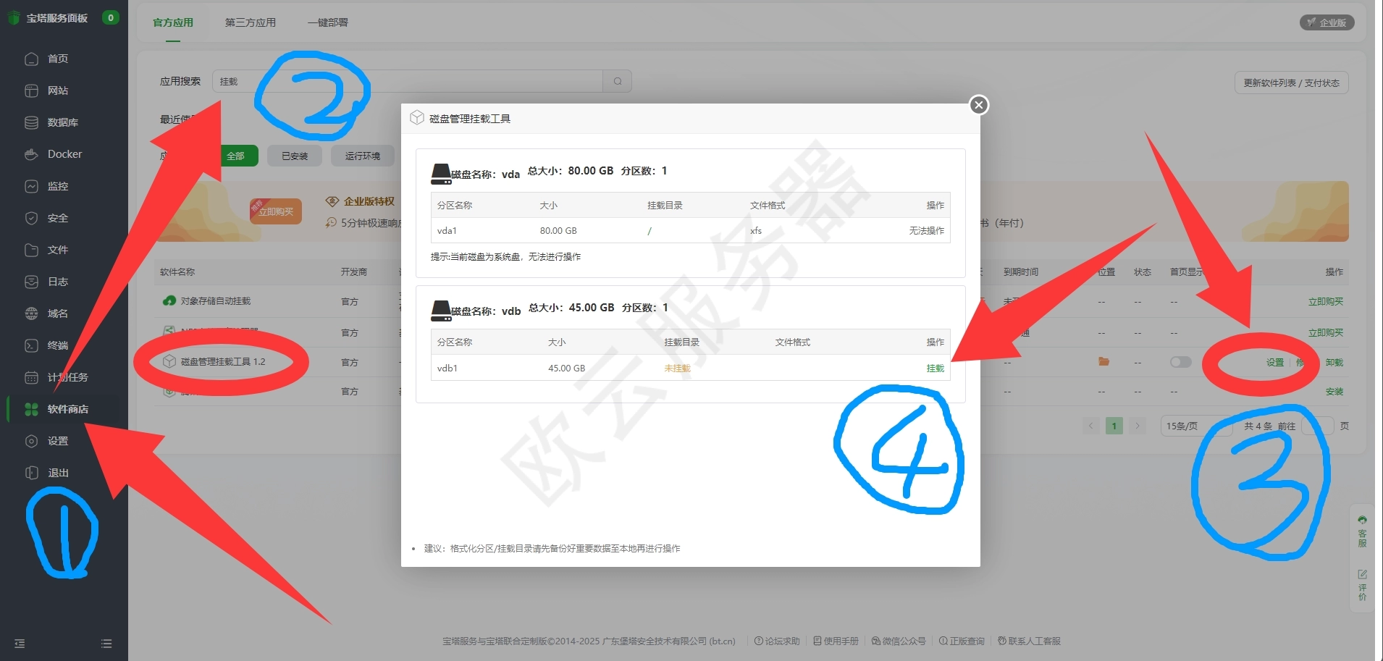Select the 数据库 (Database) sidebar icon

[x=64, y=122]
